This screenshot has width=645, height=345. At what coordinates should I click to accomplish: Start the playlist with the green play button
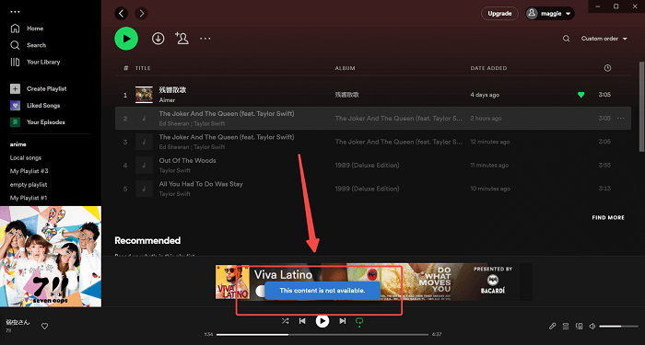click(126, 39)
